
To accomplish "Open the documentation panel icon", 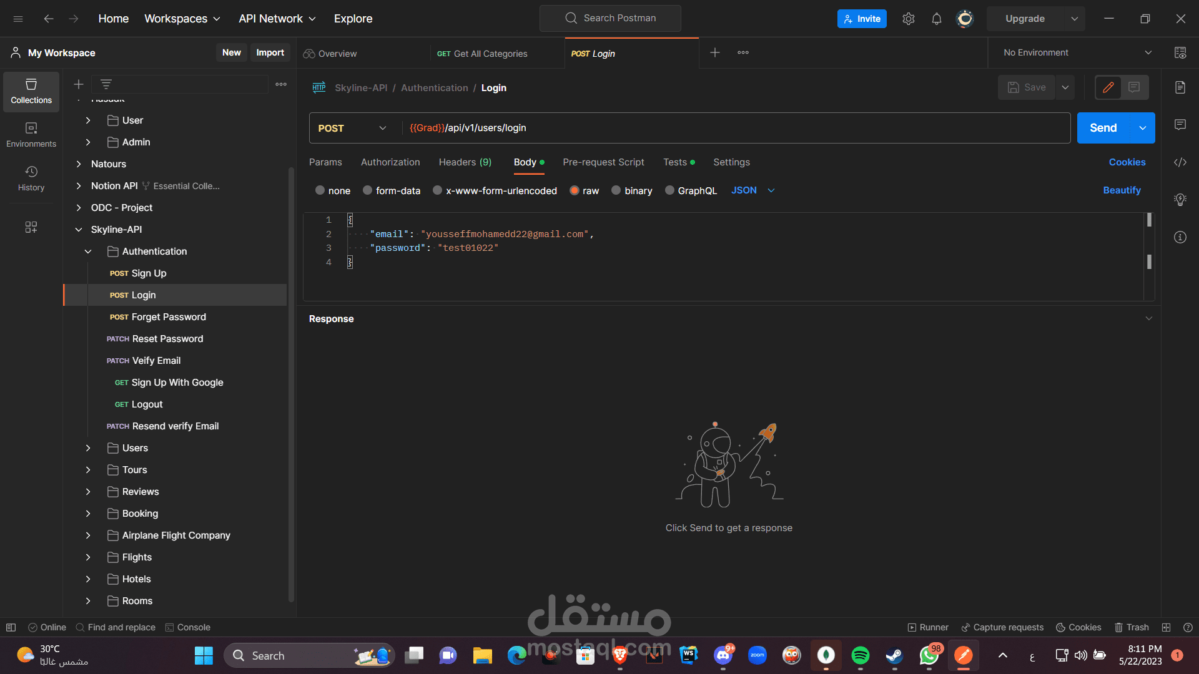I will 1180,87.
